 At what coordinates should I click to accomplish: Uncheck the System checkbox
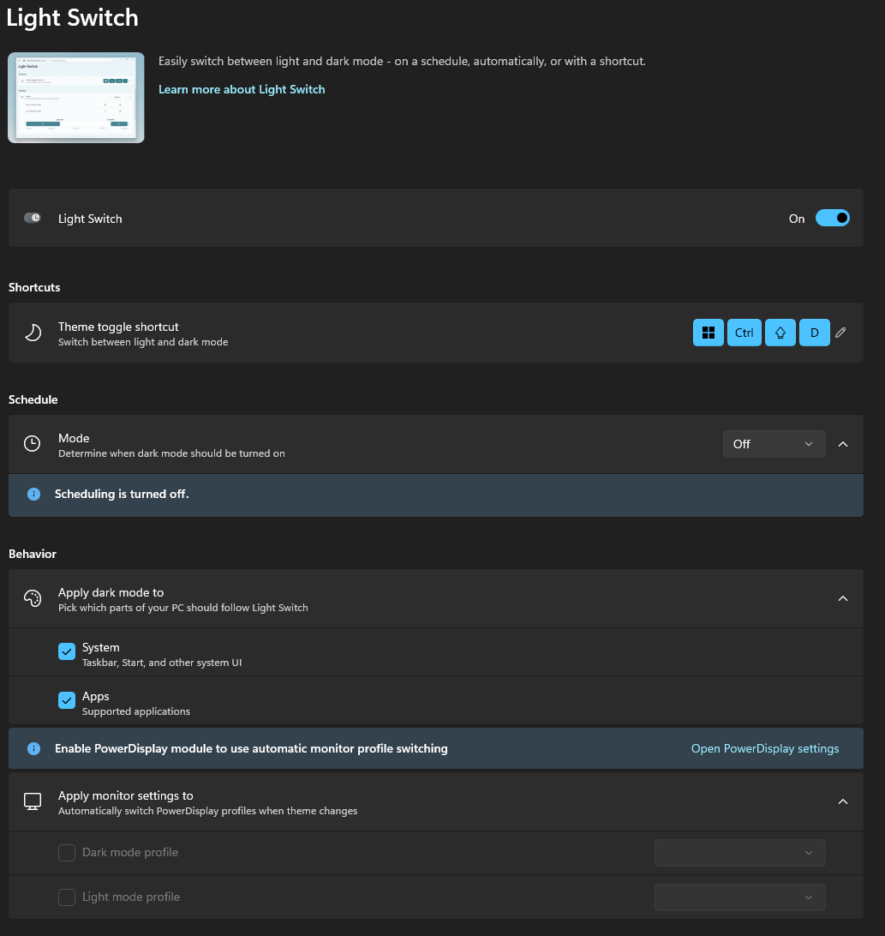click(67, 651)
